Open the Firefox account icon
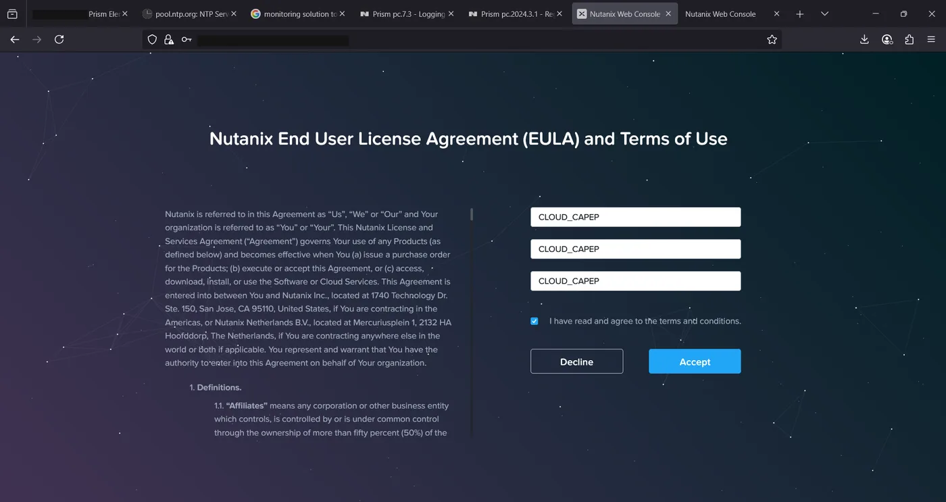 (887, 40)
